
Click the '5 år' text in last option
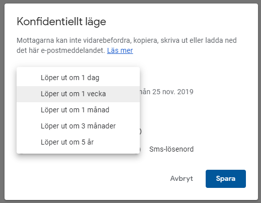[x=88, y=142]
